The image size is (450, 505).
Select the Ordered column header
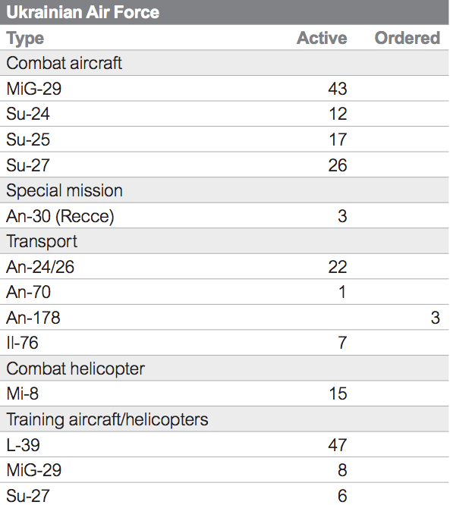408,38
